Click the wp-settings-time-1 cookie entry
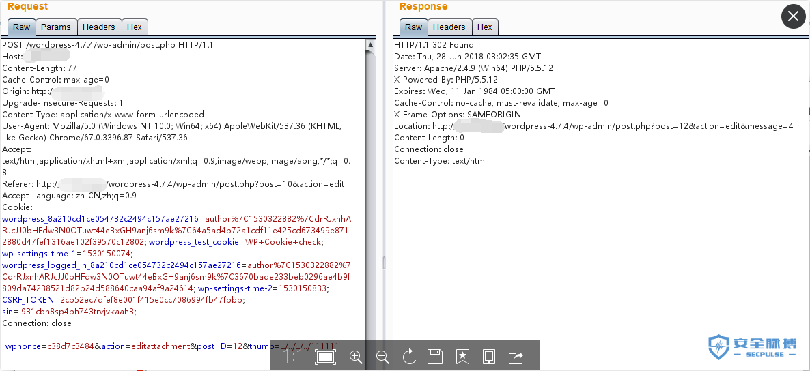The width and height of the screenshot is (810, 371). point(67,254)
